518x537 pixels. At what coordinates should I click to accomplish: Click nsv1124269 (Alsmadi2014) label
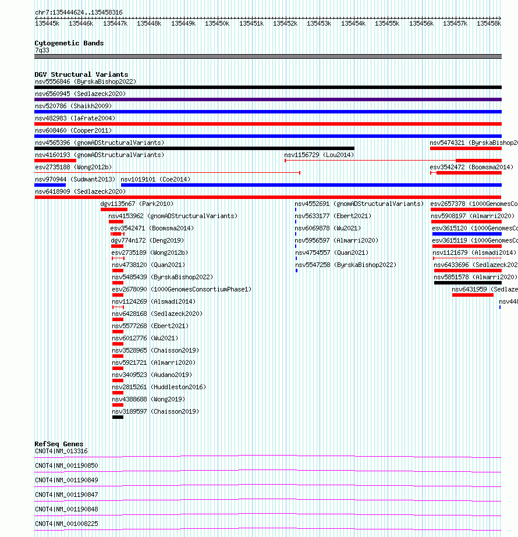click(154, 301)
